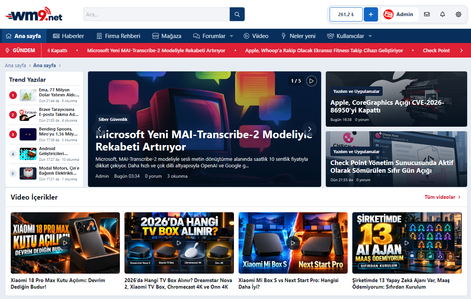471x299 pixels.
Task: Click the Tüm videolar link
Action: tap(443, 197)
